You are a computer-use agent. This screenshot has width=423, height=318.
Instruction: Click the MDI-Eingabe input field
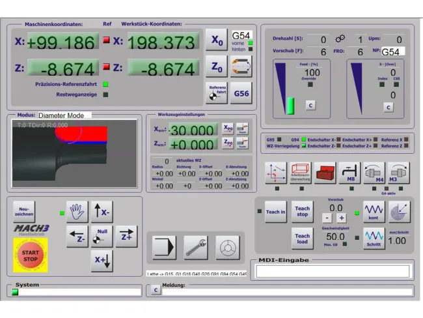(332, 271)
